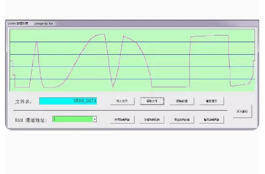Click inside the green waveform display area
Viewport: 265px width, 174px height.
coord(132,61)
